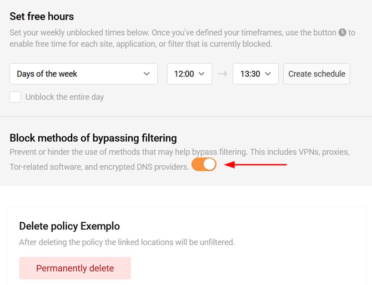Click the 'Set free hours' heading

[42, 16]
